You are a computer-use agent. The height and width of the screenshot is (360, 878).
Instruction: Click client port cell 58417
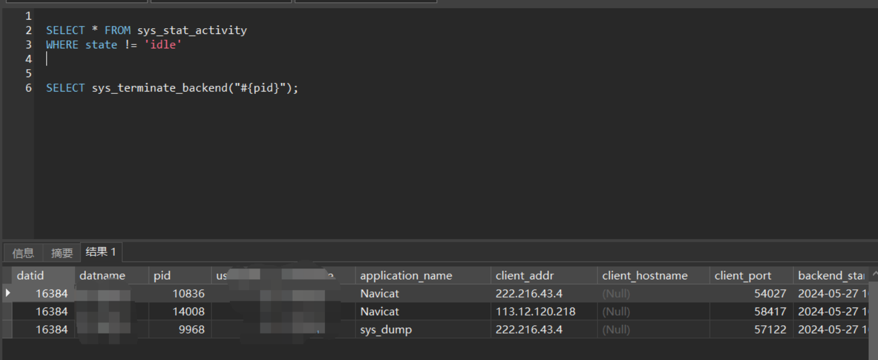coord(751,311)
